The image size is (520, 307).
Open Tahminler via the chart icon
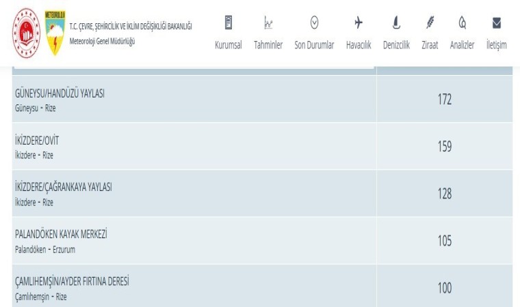pos(268,23)
